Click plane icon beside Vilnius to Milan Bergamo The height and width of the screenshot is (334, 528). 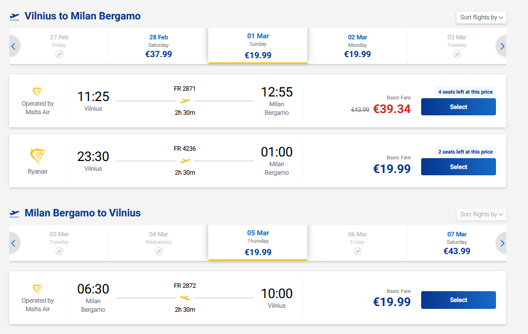pyautogui.click(x=15, y=17)
